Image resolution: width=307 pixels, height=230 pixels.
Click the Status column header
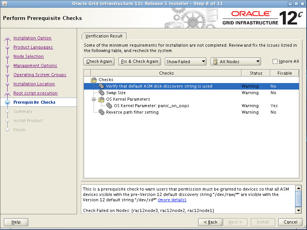point(256,73)
